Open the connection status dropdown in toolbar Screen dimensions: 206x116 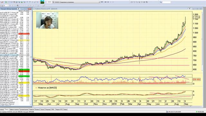click(76, 2)
